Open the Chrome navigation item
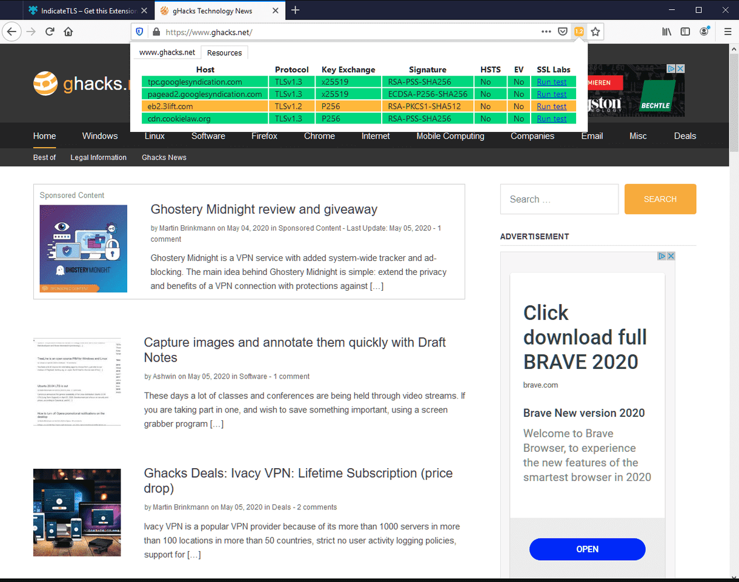Screen dimensions: 739x582 click(319, 136)
